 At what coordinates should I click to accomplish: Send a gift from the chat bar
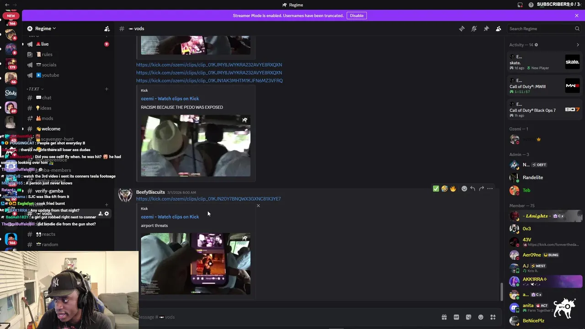(x=444, y=317)
